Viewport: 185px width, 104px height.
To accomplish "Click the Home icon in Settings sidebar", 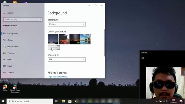I will (x=5, y=13).
